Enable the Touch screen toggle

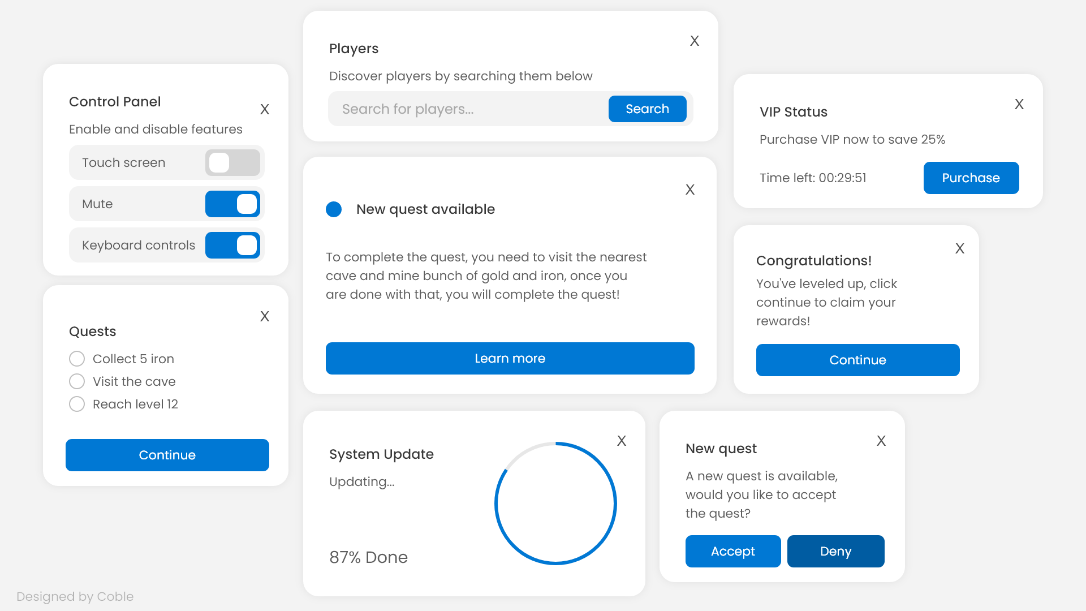tap(232, 163)
